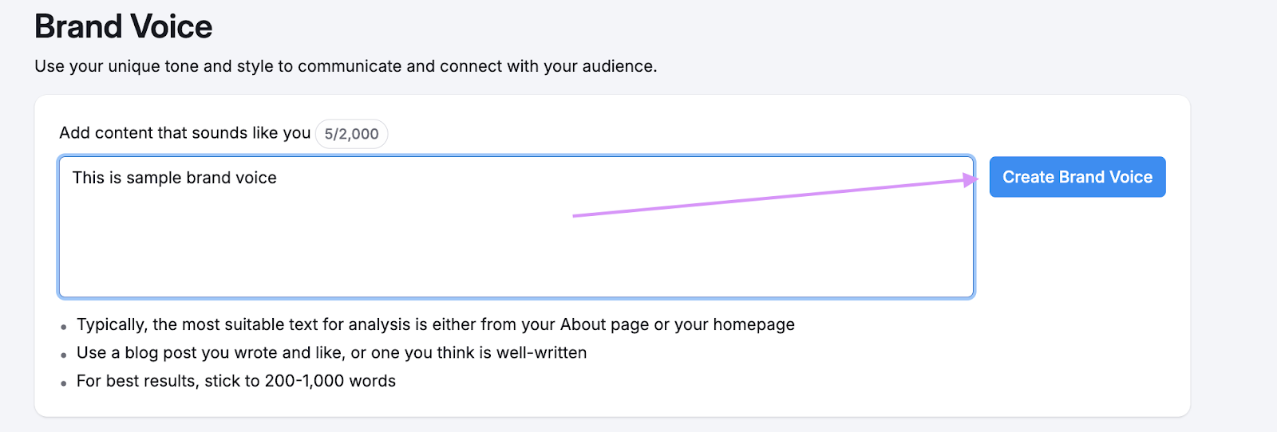Click the word "homepage" in the first tip
This screenshot has height=432, width=1277.
click(753, 324)
